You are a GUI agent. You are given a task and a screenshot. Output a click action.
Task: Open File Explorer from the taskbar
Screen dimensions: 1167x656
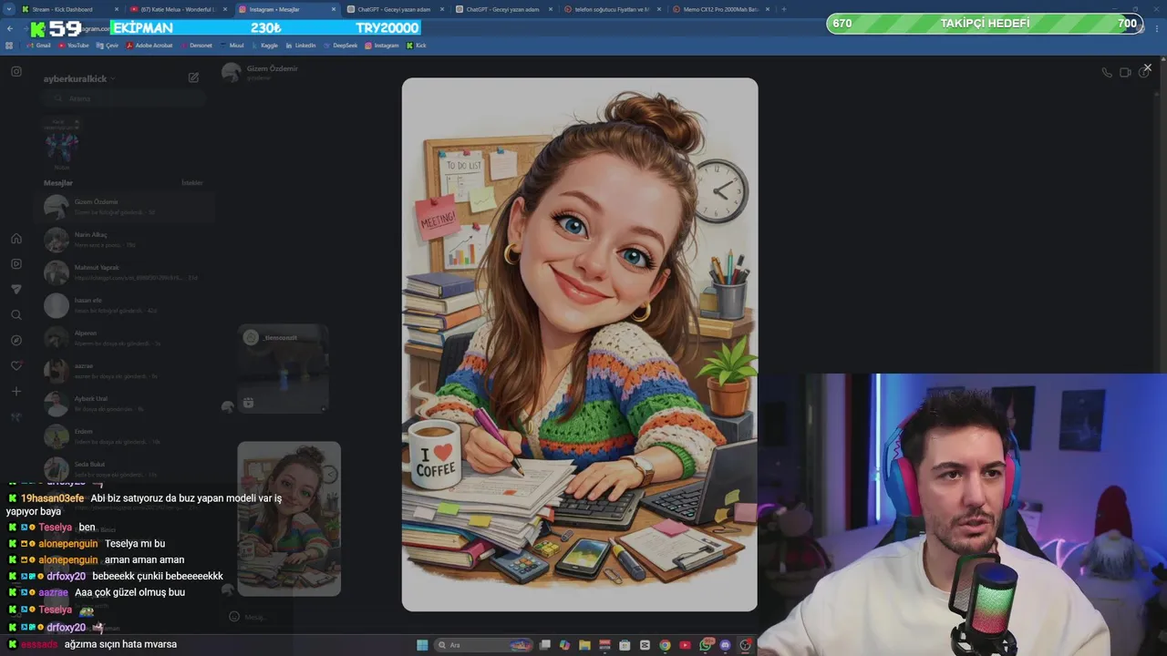(x=584, y=645)
